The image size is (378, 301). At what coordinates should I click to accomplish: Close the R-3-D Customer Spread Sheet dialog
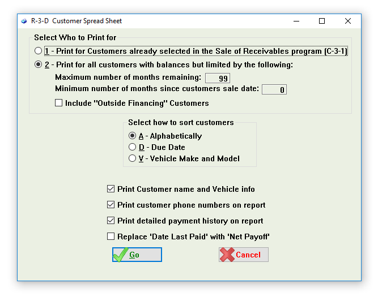tap(347, 21)
